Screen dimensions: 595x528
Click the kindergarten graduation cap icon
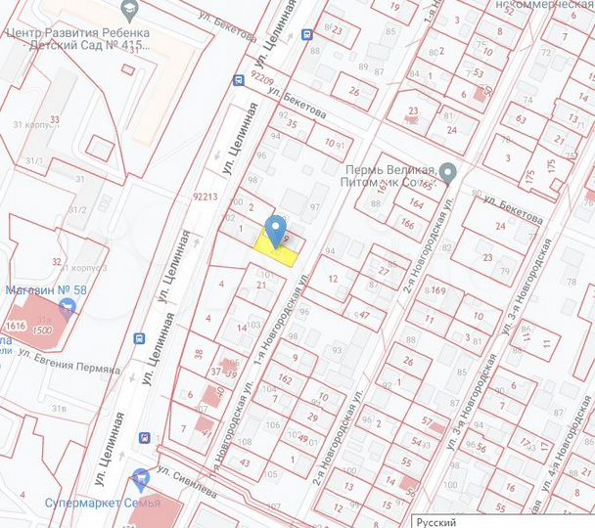tap(127, 10)
